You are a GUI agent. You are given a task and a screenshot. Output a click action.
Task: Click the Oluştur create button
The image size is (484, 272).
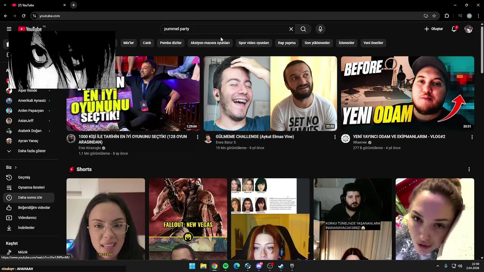[x=433, y=29]
